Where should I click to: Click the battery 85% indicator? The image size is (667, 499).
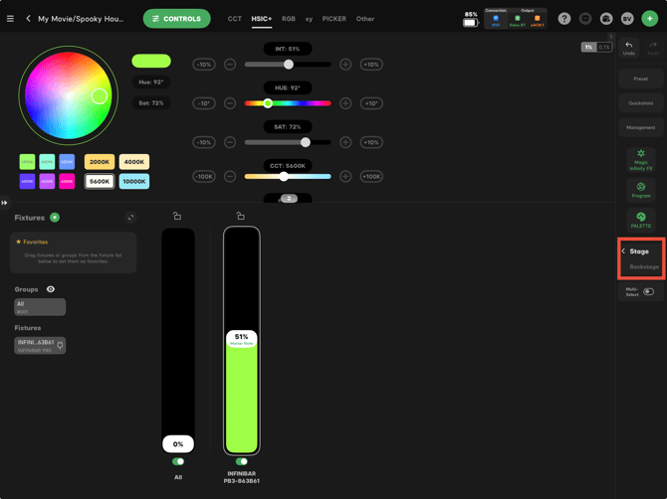(471, 20)
